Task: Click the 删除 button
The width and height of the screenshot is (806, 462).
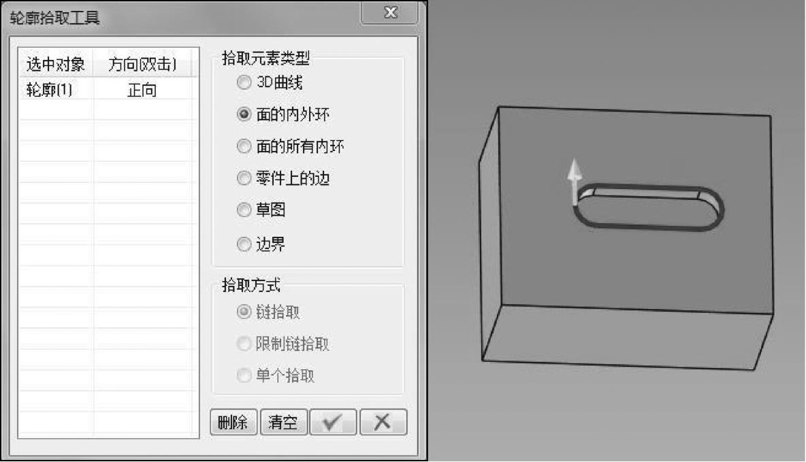Action: [x=233, y=423]
